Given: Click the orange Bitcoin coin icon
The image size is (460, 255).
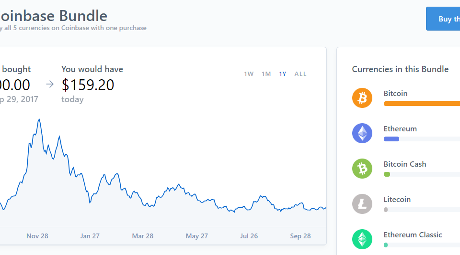Looking at the screenshot, I should 362,98.
